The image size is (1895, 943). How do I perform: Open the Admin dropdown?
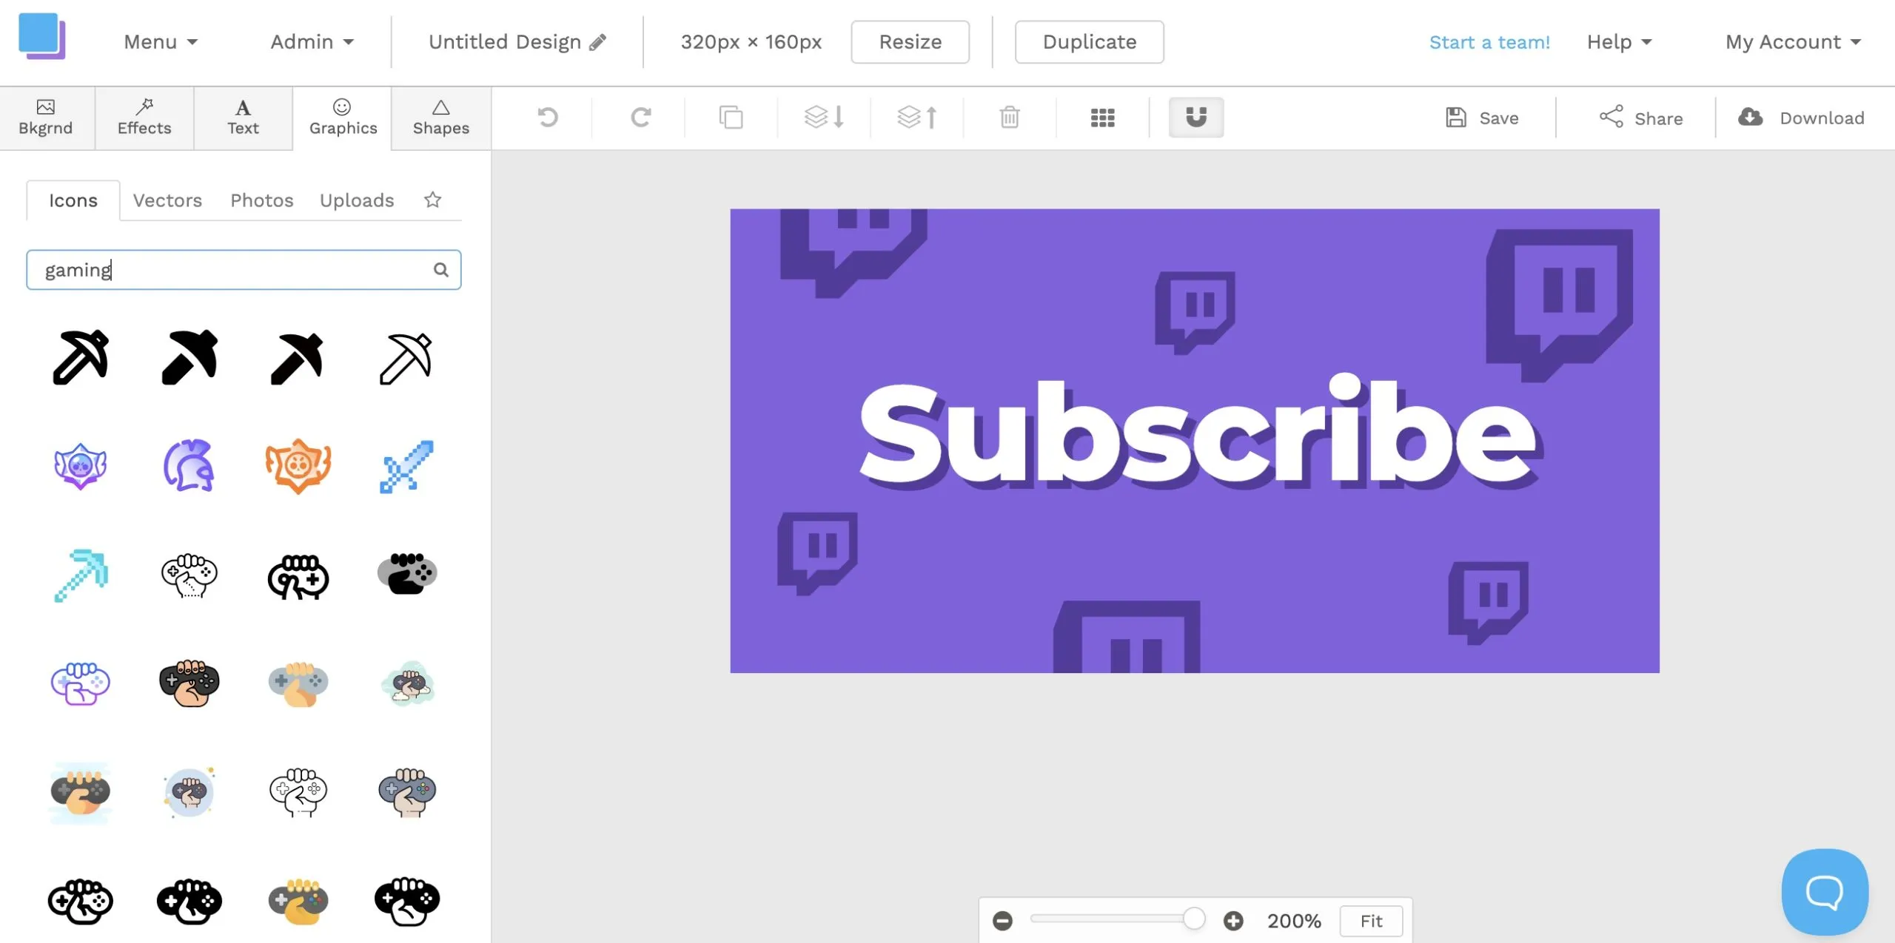point(312,42)
